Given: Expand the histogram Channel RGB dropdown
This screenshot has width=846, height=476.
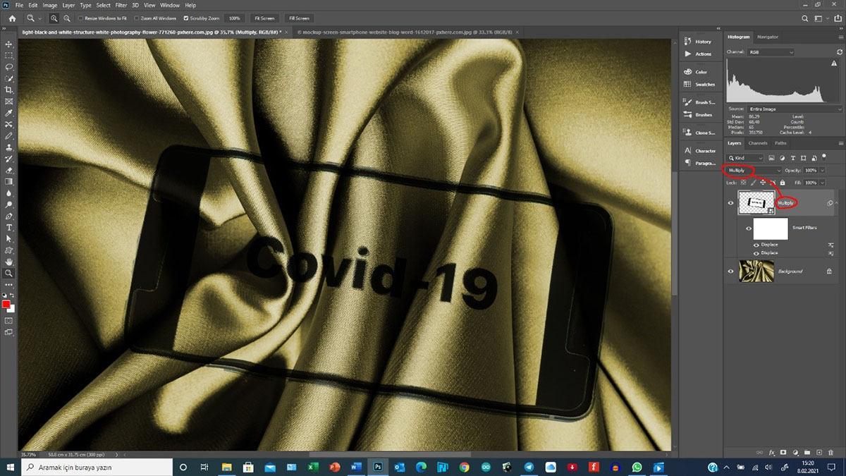Looking at the screenshot, I should [x=771, y=52].
